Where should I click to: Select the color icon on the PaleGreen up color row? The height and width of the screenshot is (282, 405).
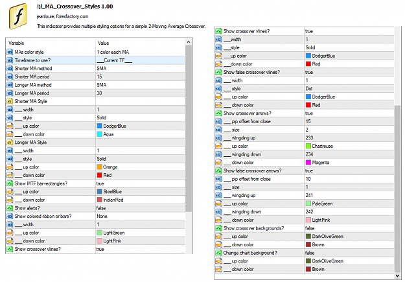(x=218, y=204)
